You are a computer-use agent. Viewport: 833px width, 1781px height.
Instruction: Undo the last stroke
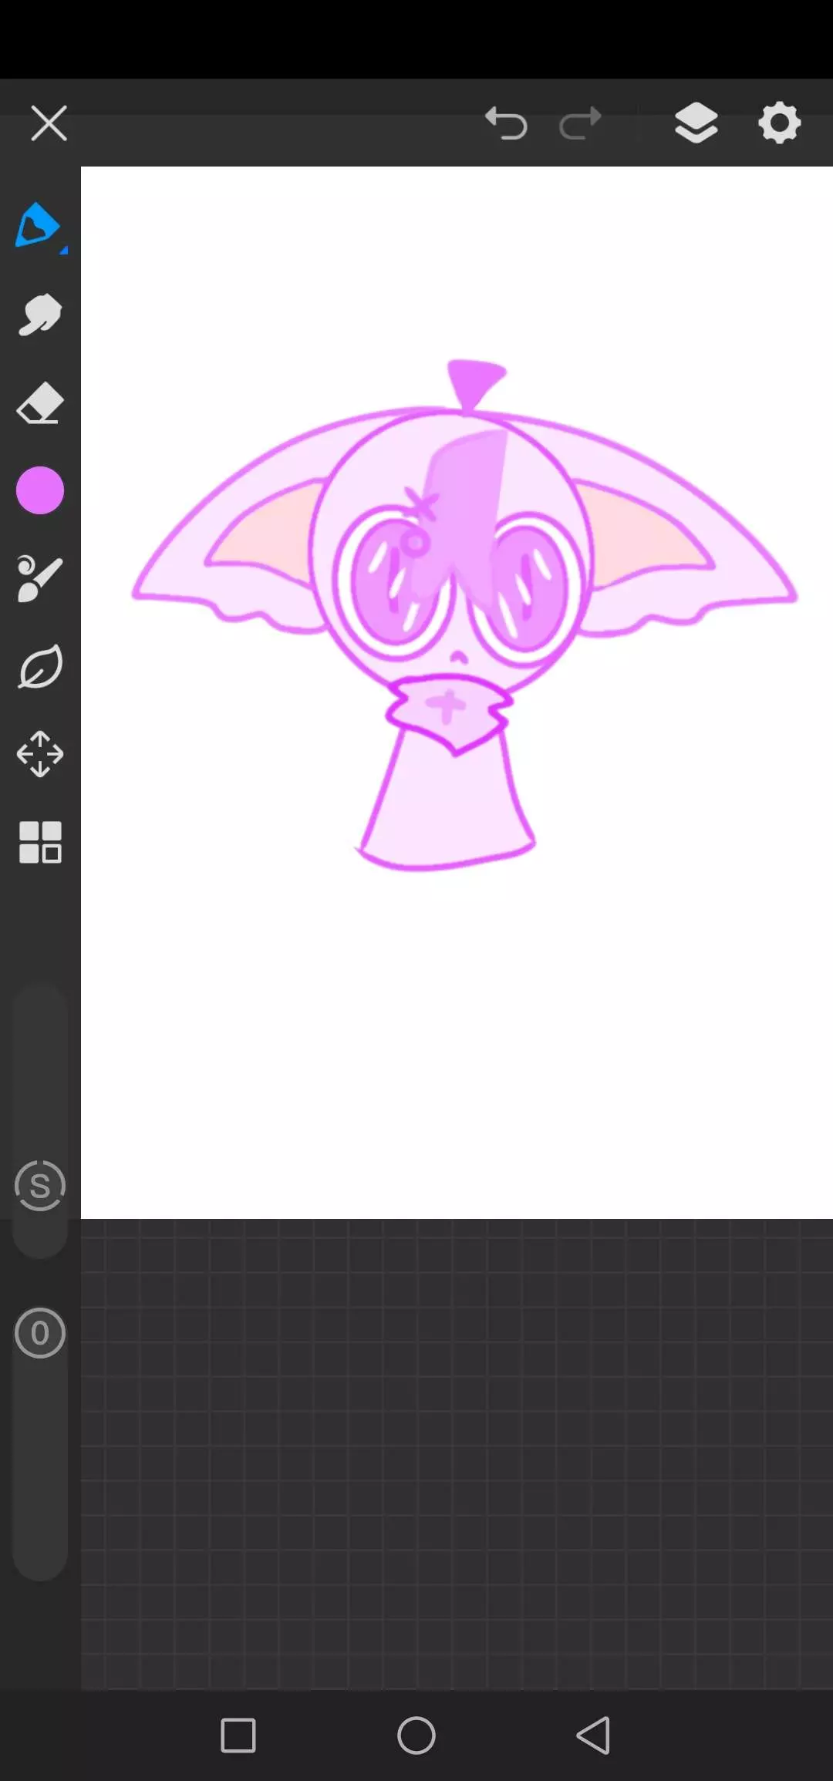click(506, 123)
